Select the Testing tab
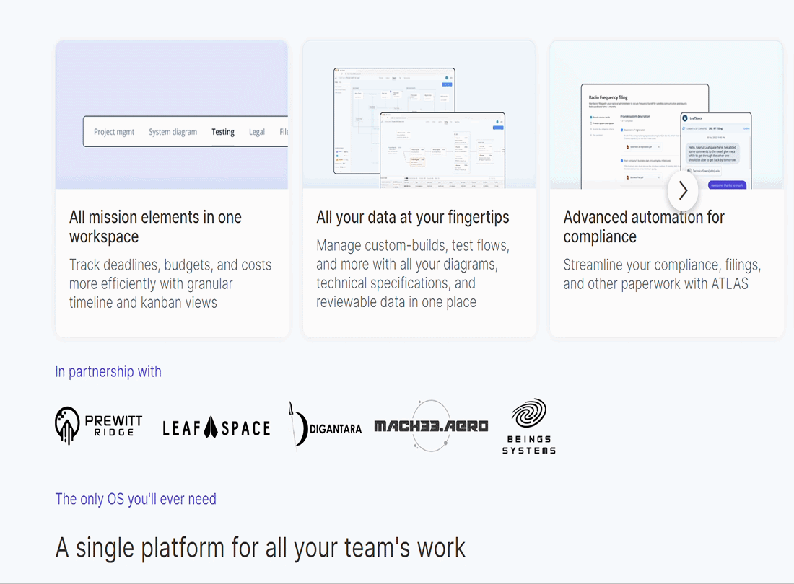This screenshot has width=794, height=584. 223,132
